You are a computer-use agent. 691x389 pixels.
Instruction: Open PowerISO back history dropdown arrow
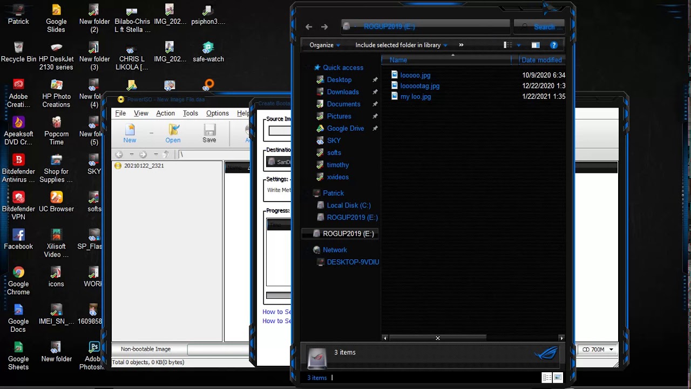[131, 155]
